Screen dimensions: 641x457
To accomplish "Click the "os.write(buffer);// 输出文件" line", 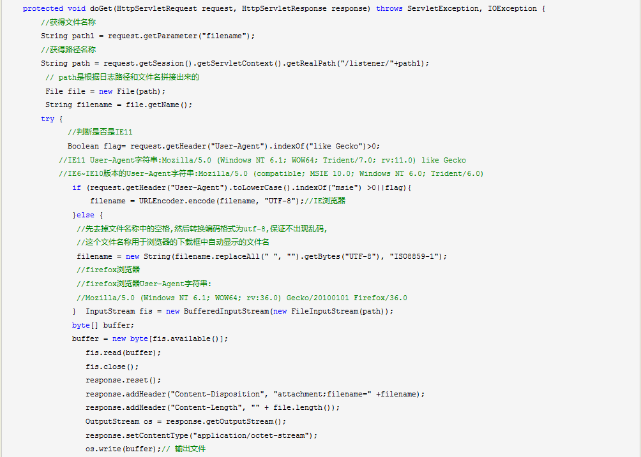I will click(146, 449).
